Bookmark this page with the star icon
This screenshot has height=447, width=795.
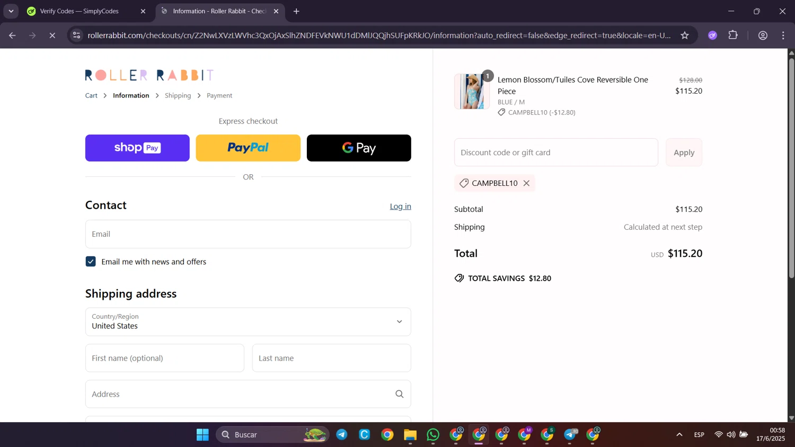pos(685,35)
